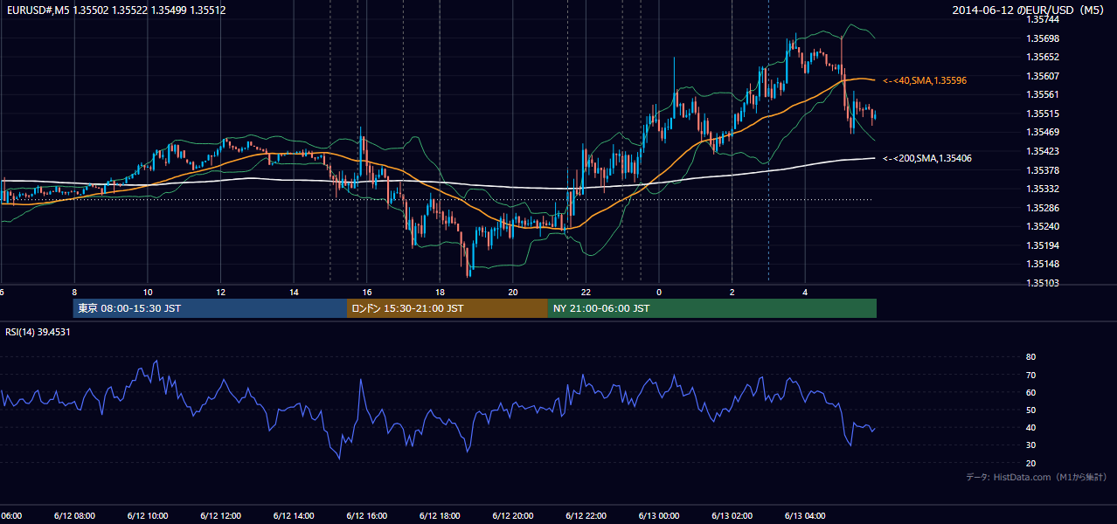Click price axis label 1.35607
This screenshot has width=1117, height=524.
(x=1043, y=76)
